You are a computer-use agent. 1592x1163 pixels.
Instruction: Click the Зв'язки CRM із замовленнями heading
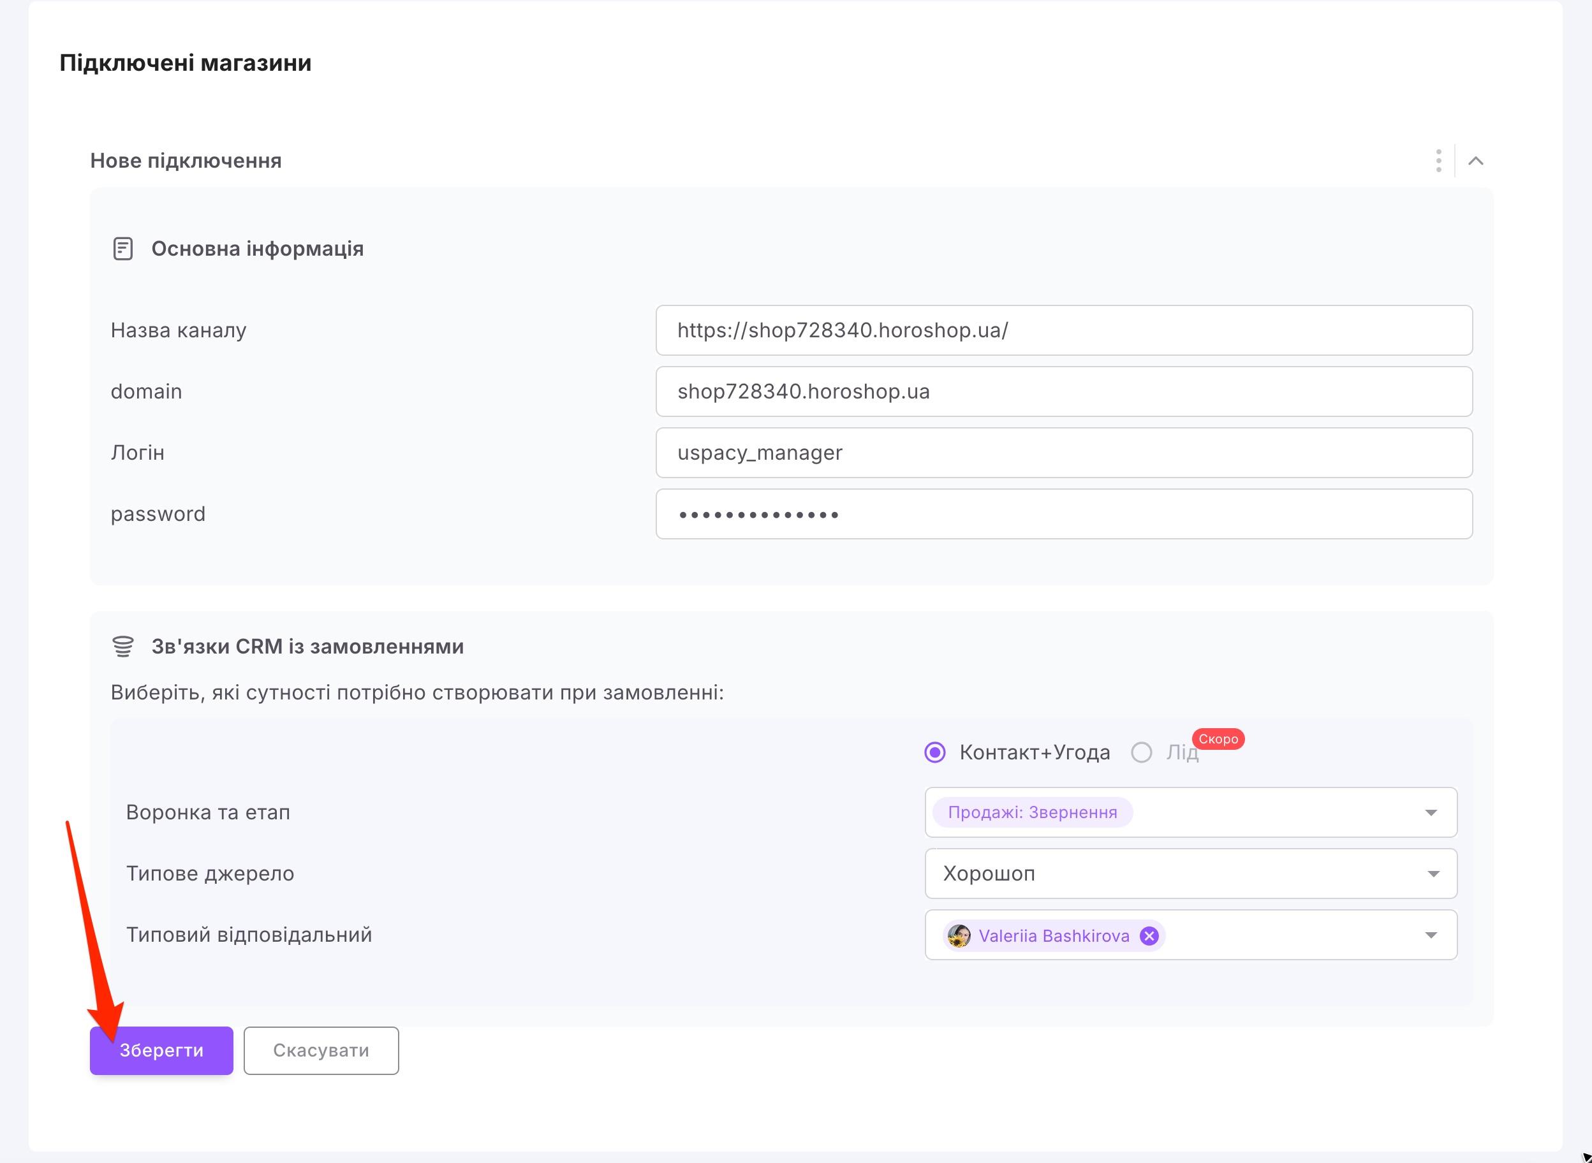(307, 647)
